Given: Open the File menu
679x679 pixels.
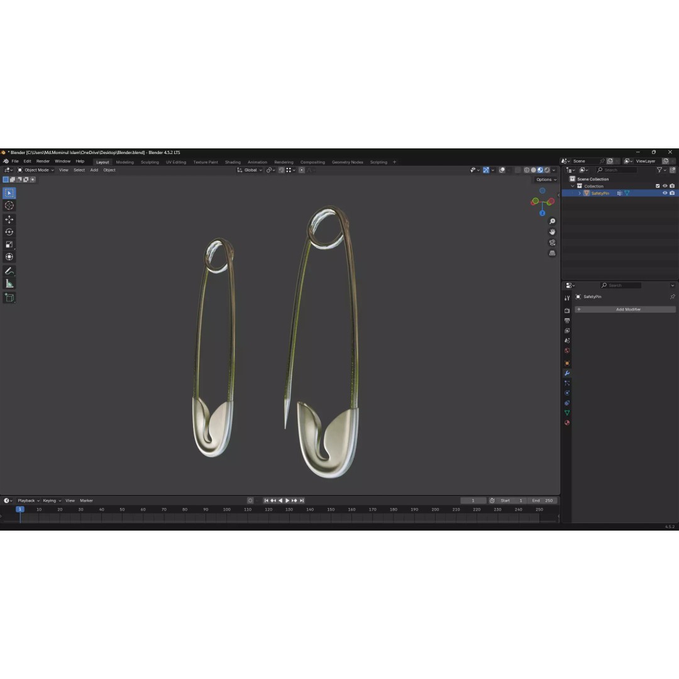Looking at the screenshot, I should click(15, 161).
